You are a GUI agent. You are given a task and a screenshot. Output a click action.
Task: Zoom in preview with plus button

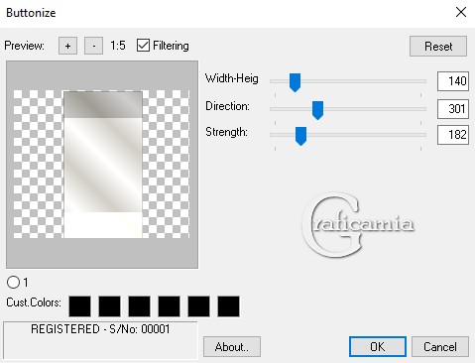(67, 46)
